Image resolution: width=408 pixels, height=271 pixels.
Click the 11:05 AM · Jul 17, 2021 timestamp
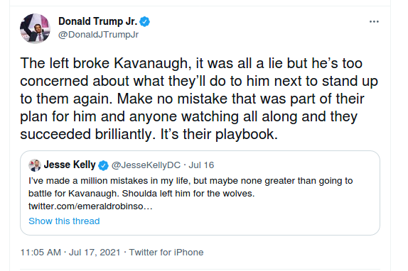coord(70,253)
